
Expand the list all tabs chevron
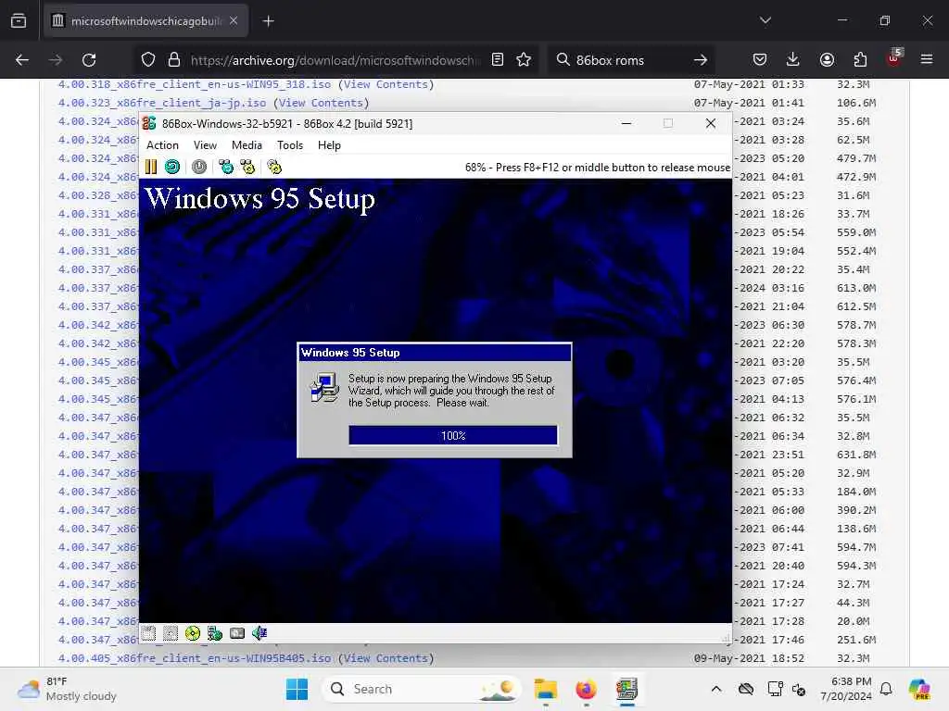tap(766, 20)
